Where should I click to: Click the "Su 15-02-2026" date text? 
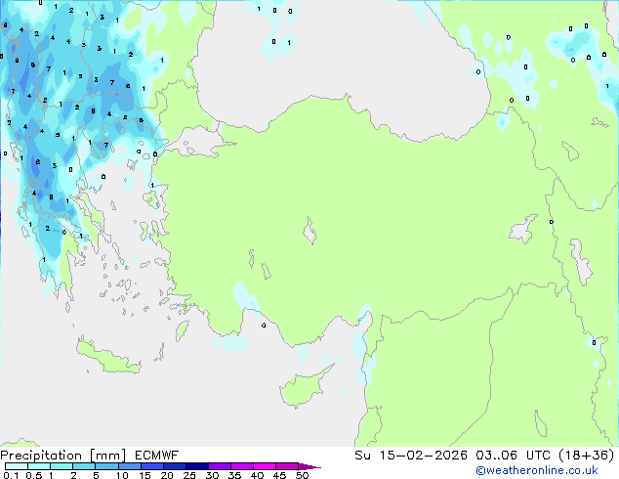coord(411,456)
